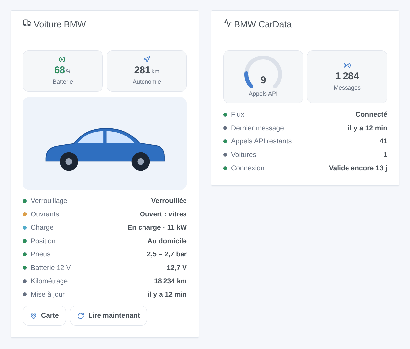Click the Flux label
Image resolution: width=410 pixels, height=349 pixels.
click(238, 114)
